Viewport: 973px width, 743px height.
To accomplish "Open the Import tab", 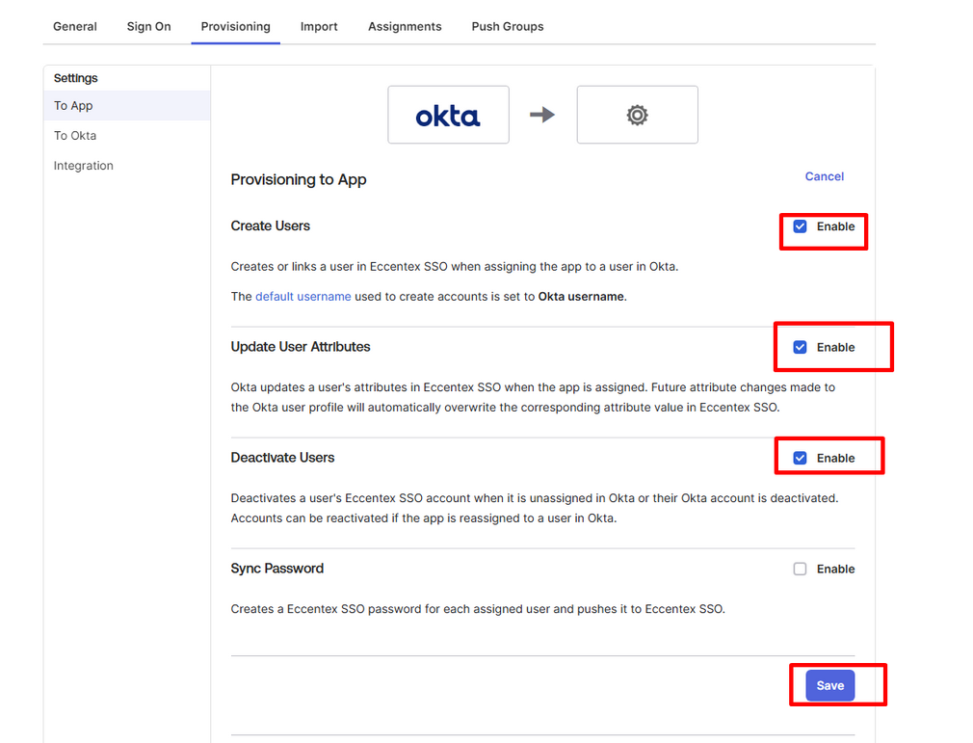I will (x=319, y=27).
